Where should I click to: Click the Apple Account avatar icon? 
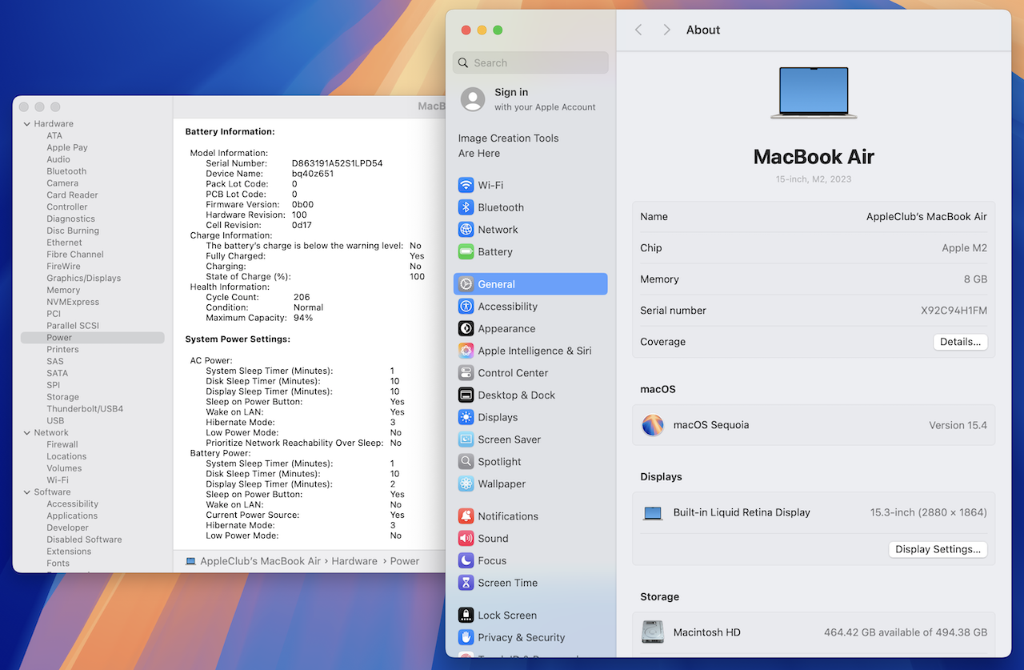(473, 99)
